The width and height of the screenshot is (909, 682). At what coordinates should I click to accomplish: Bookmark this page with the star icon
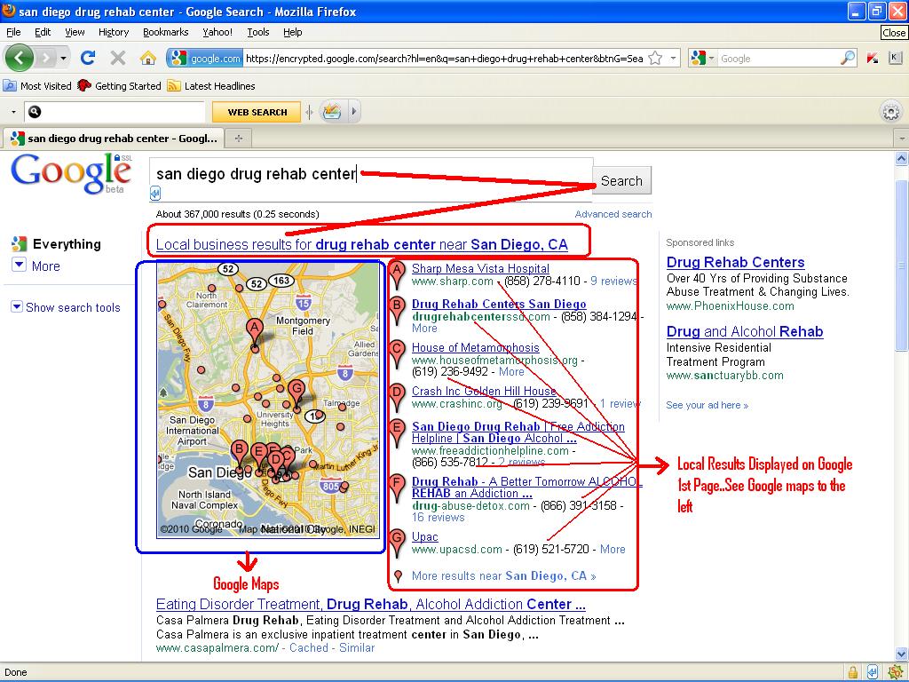(655, 58)
